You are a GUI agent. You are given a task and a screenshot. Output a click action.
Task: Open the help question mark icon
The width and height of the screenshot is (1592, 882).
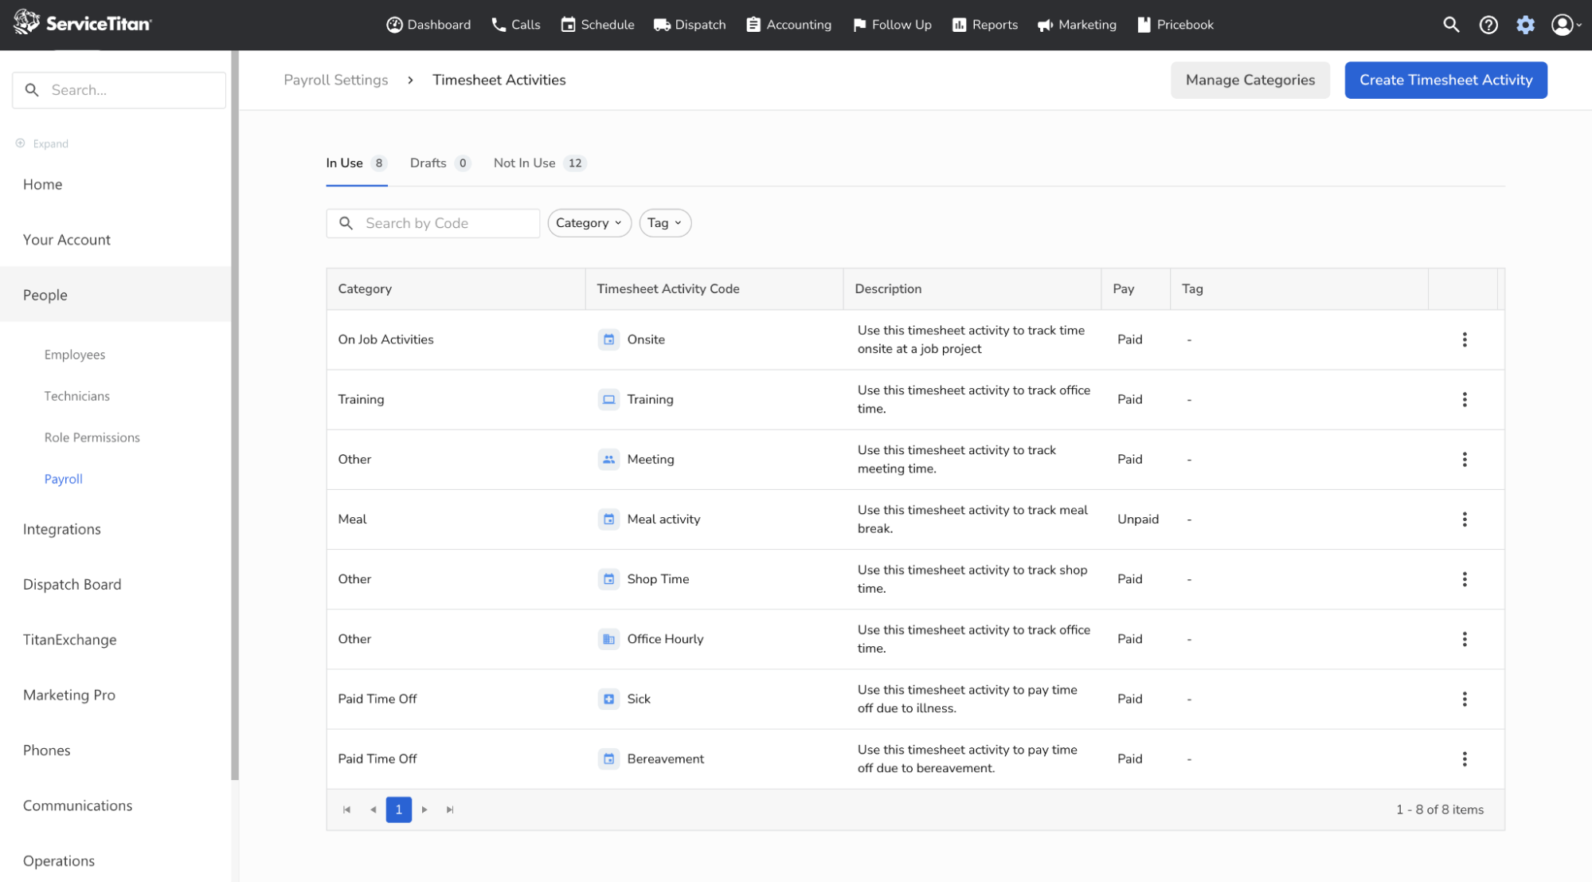(1488, 25)
